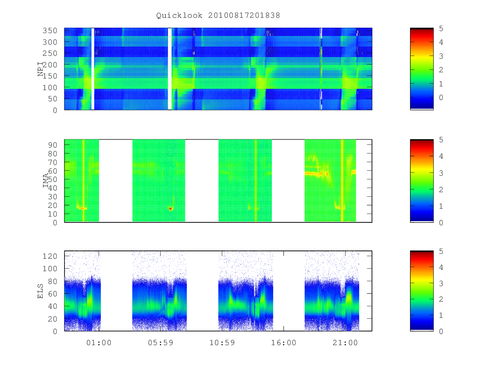The width and height of the screenshot is (496, 372).
Task: Click the 10:59 time axis label
Action: (x=222, y=343)
